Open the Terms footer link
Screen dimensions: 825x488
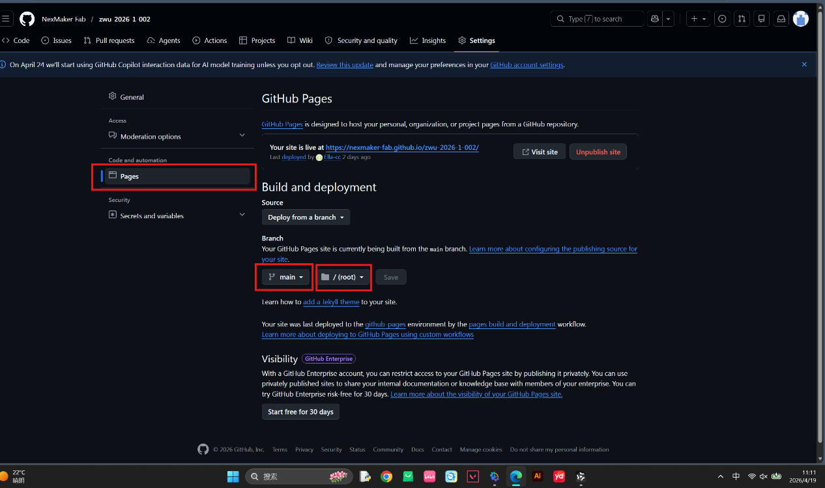click(x=280, y=450)
